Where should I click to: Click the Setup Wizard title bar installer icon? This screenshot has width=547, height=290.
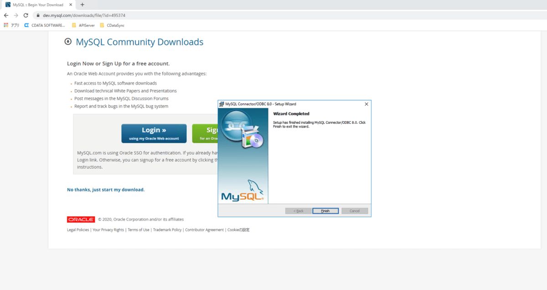pos(222,104)
